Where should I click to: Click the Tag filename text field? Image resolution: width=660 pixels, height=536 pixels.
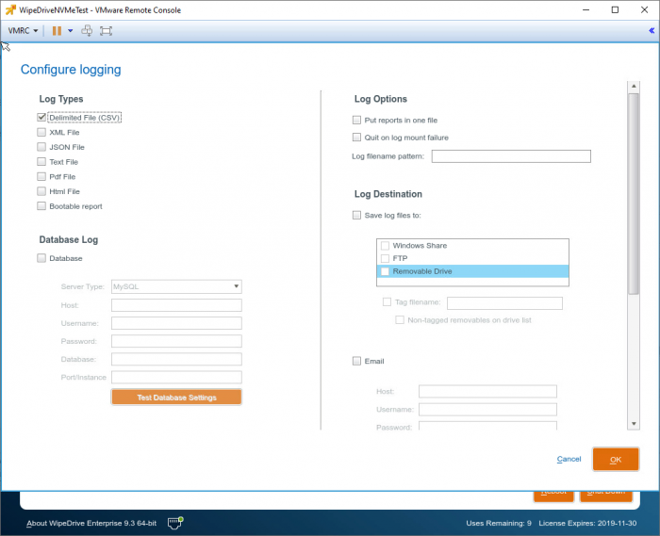504,303
